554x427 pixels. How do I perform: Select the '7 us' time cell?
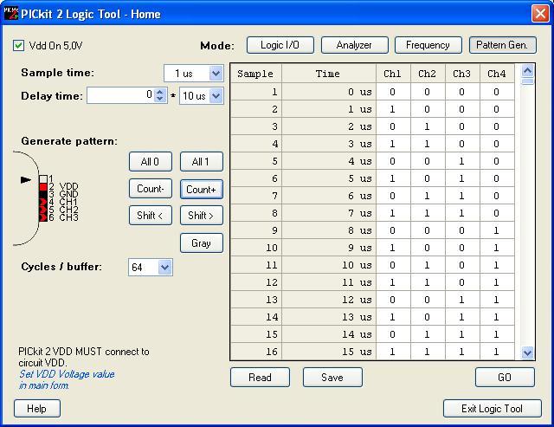pos(329,213)
